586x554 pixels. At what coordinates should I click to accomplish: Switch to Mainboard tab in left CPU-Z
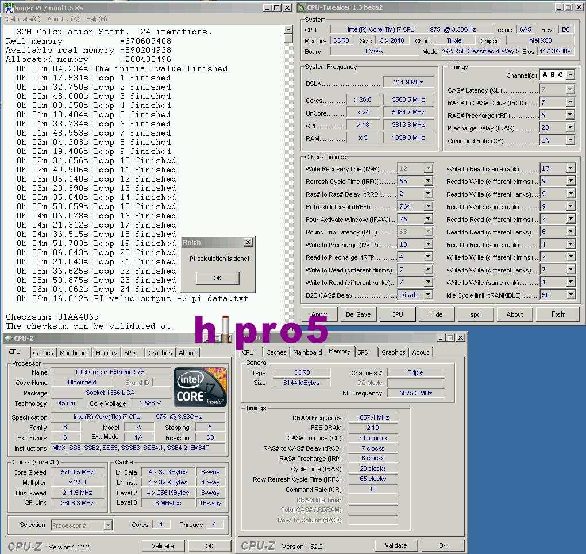(74, 352)
